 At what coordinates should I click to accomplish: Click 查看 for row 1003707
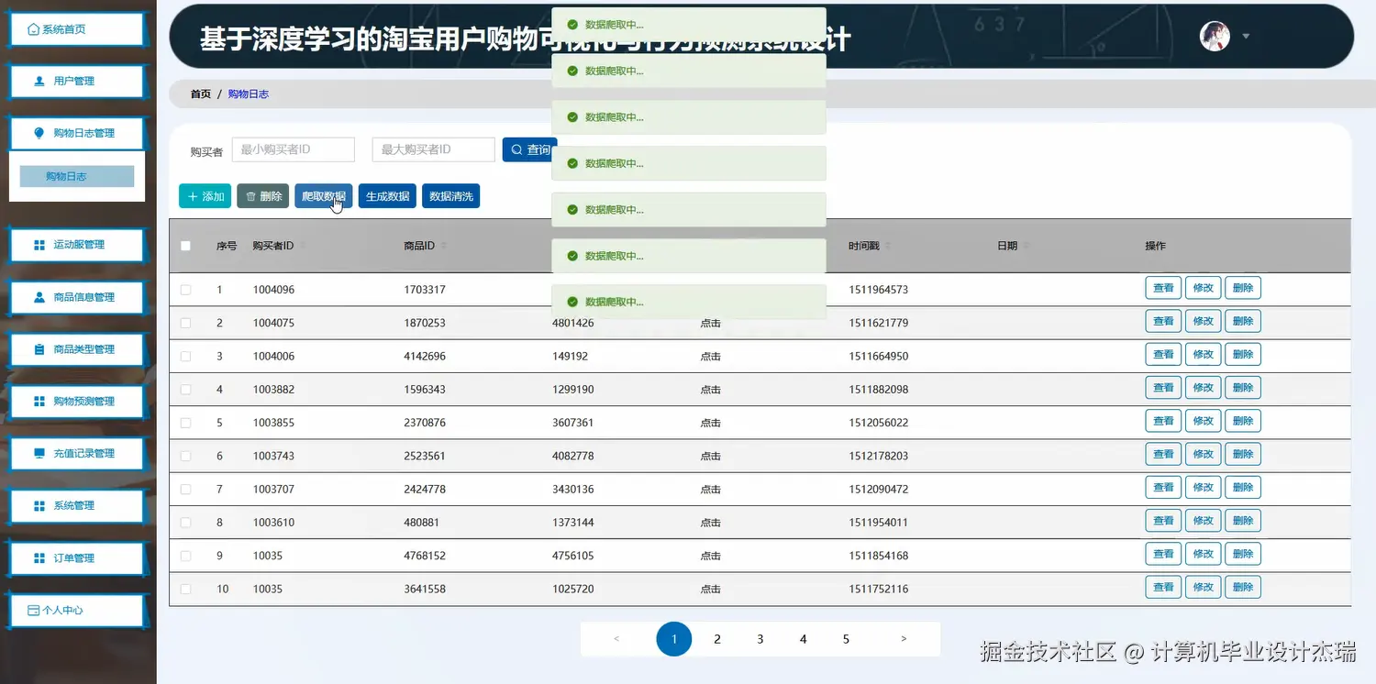1163,487
